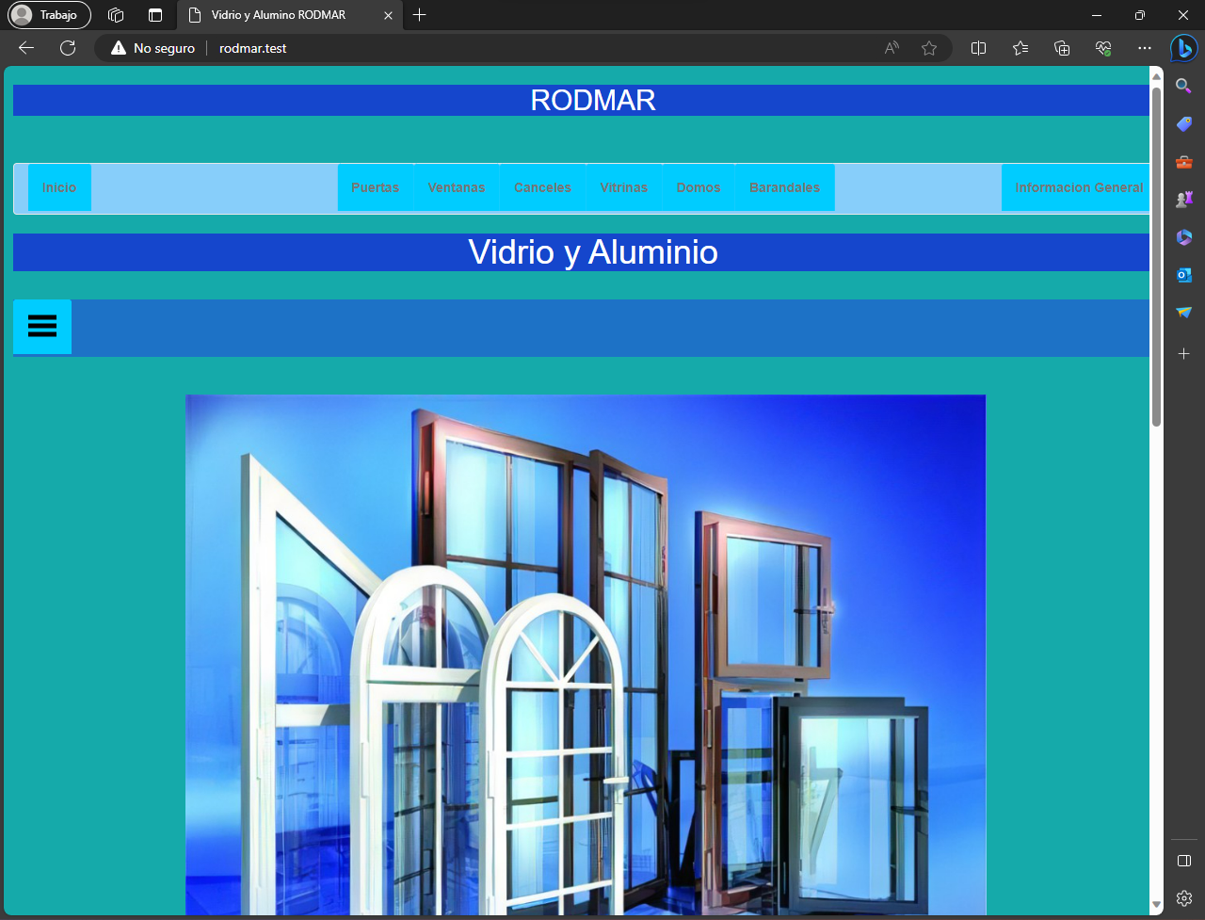Open Split screen in the toolbar

point(978,48)
